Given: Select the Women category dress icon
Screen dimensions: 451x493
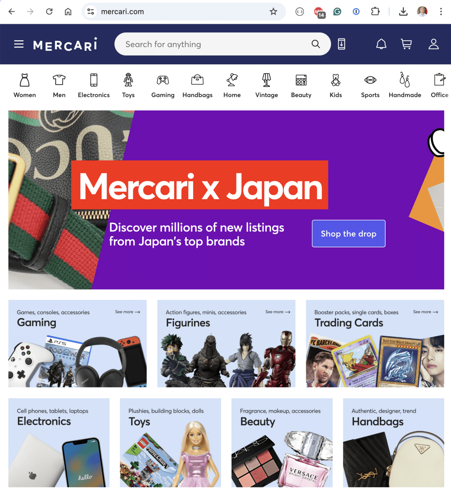Looking at the screenshot, I should [24, 80].
